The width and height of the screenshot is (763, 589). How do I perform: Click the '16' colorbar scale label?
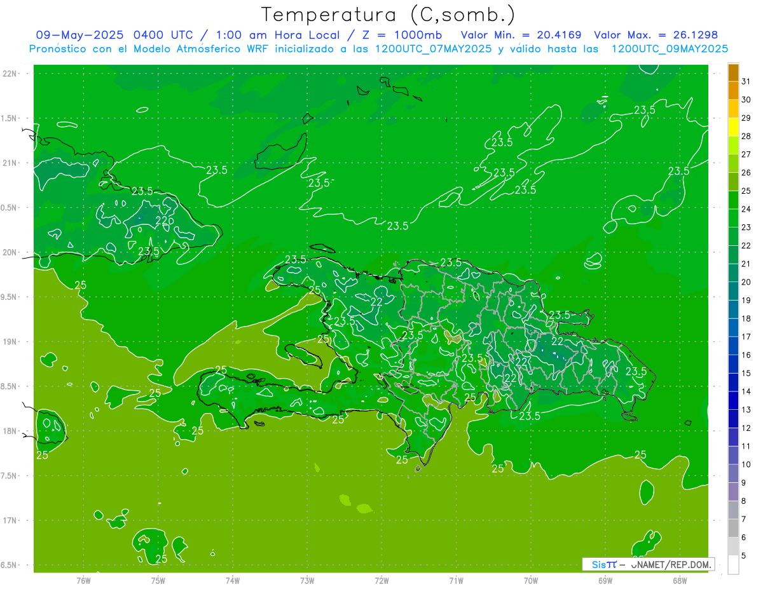pos(746,355)
